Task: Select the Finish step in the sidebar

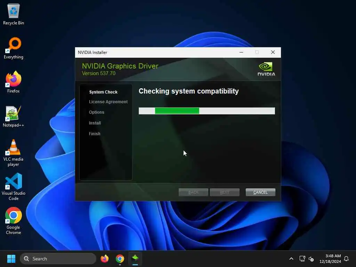Action: pyautogui.click(x=95, y=134)
